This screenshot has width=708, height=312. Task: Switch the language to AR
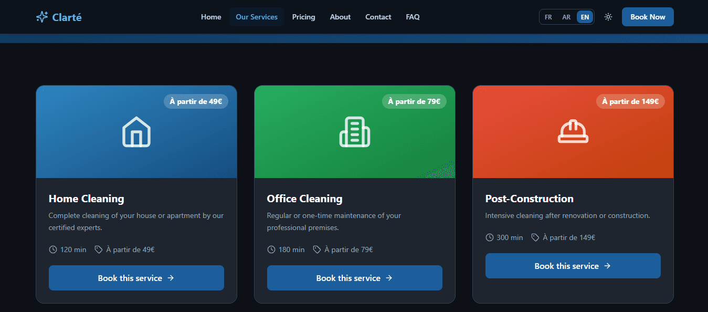point(566,17)
